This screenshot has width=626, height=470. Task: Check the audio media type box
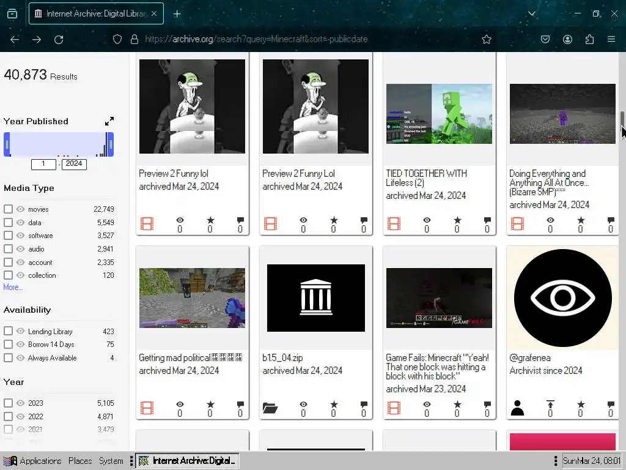8,248
